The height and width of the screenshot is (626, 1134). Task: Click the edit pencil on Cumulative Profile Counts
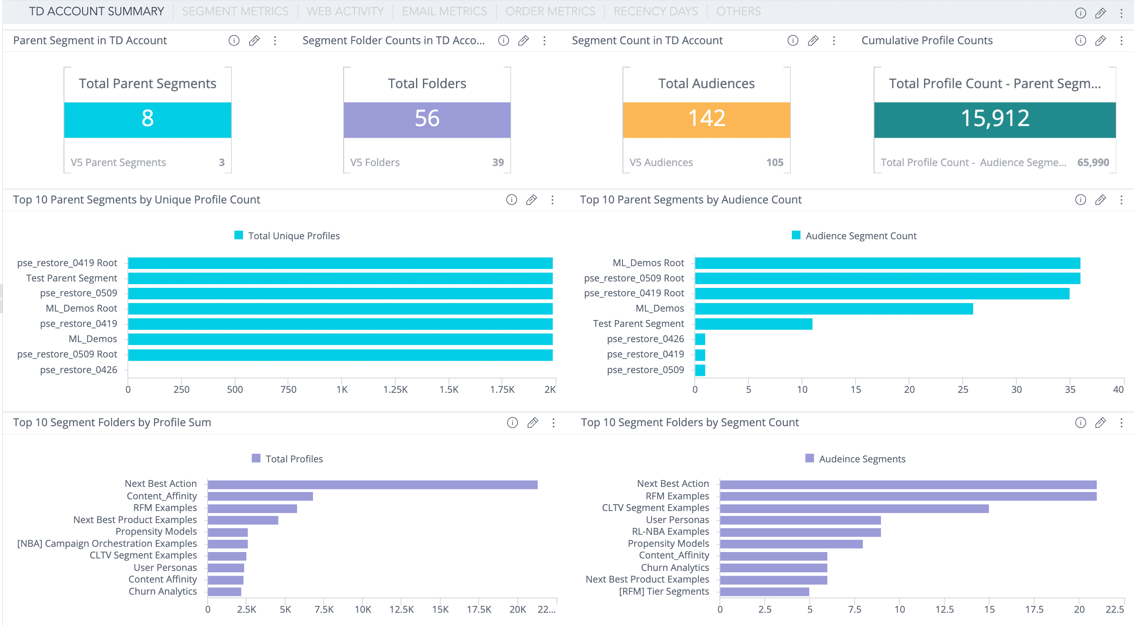click(x=1101, y=41)
